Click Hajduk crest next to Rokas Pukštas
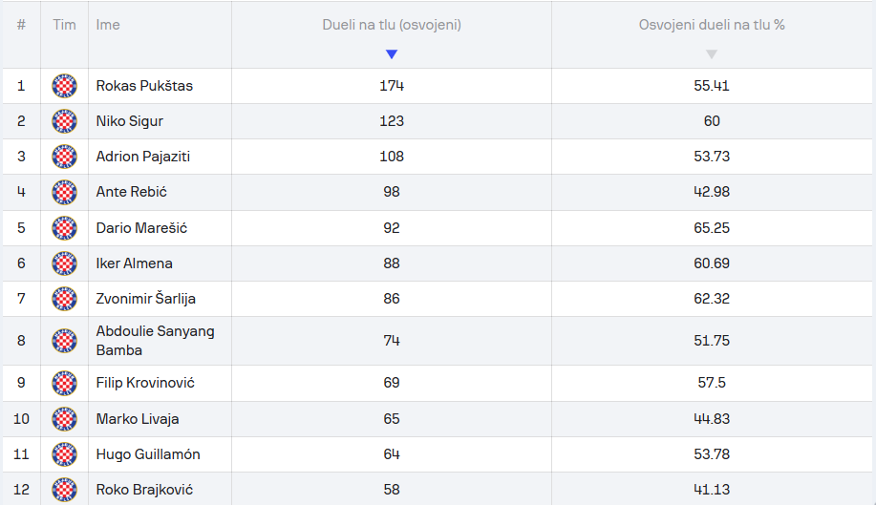The height and width of the screenshot is (505, 876). (x=64, y=86)
